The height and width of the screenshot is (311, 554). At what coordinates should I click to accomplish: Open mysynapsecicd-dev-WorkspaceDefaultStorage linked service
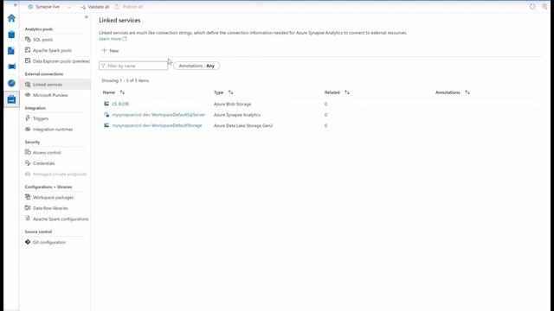157,125
